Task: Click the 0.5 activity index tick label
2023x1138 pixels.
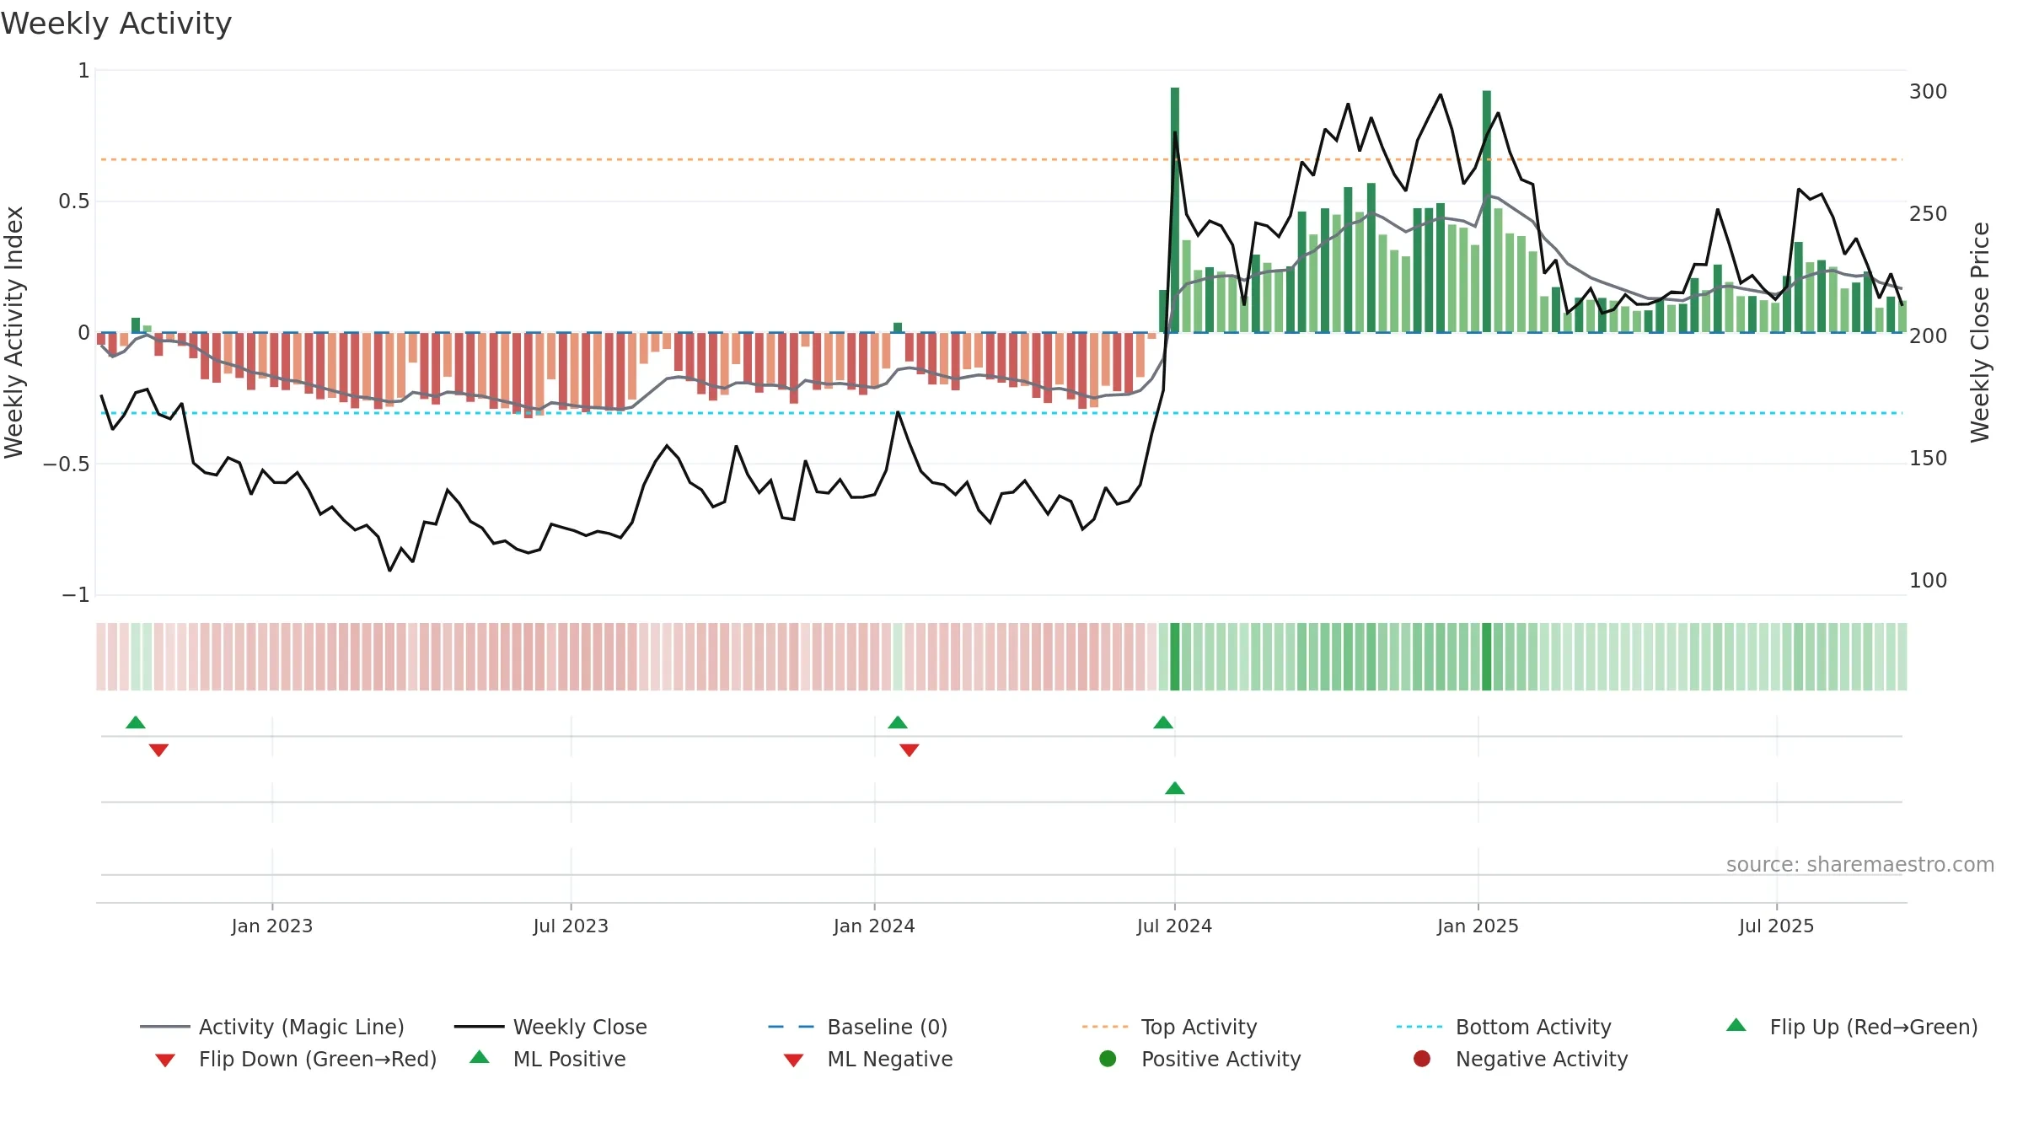Action: pos(74,201)
